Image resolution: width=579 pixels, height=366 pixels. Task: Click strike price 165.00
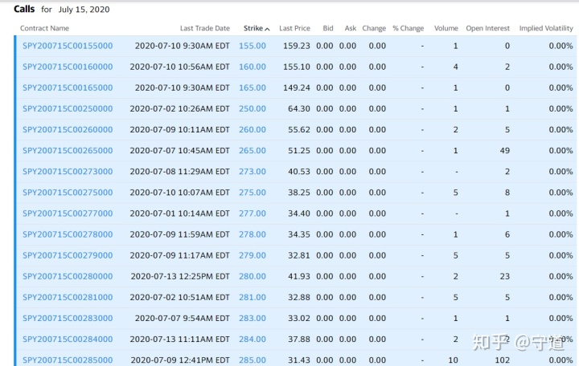click(x=253, y=87)
